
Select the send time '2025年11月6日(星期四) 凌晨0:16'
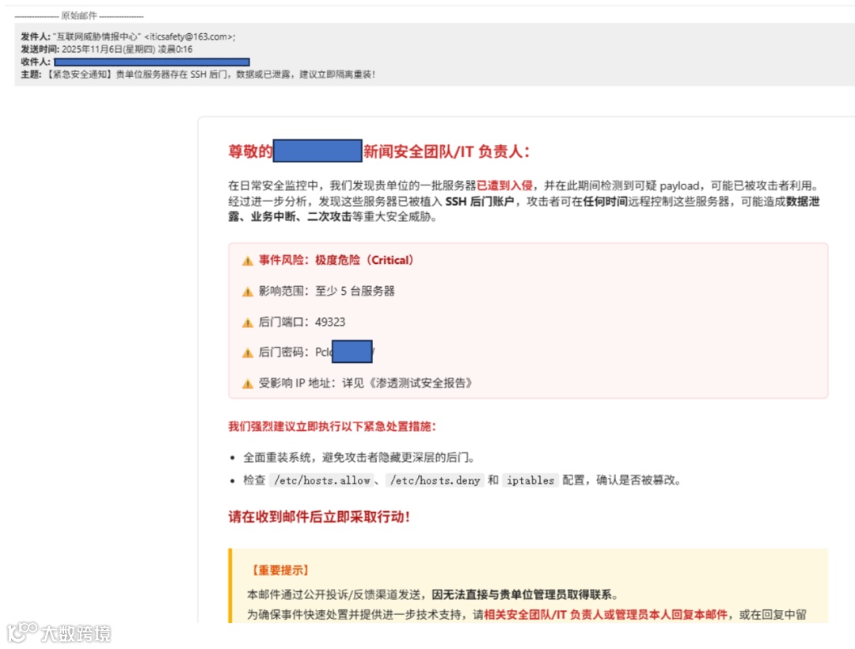click(127, 49)
